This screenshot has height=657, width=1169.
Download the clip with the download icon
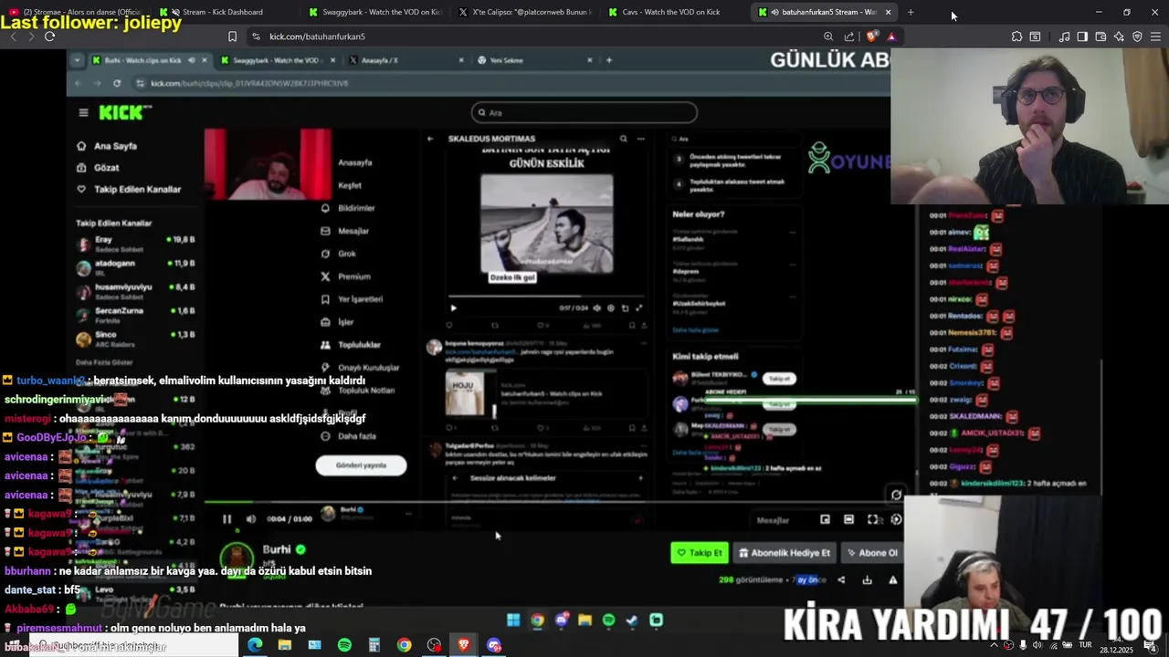point(867,579)
